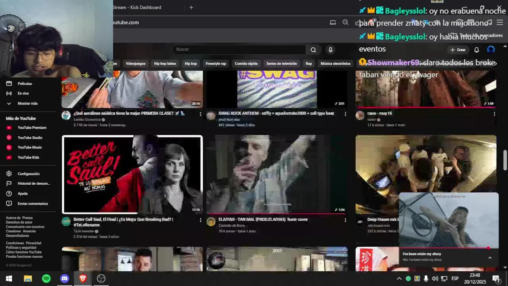Viewport: 508px width, 286px height.
Task: Select the Series de televisión chip
Action: [281, 64]
